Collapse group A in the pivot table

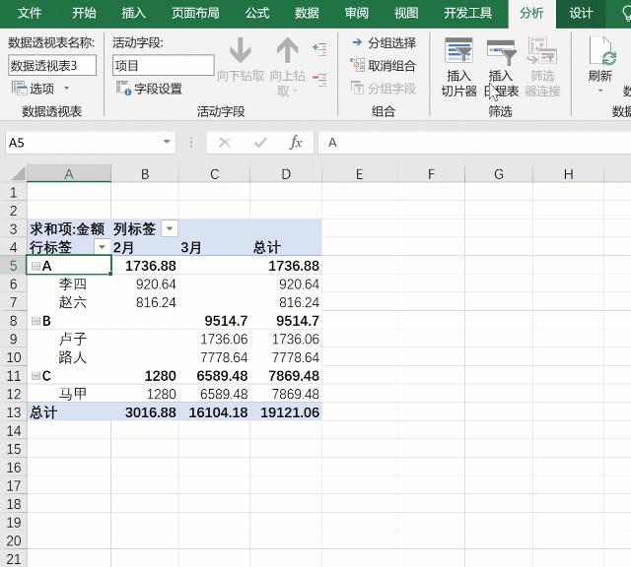click(35, 266)
